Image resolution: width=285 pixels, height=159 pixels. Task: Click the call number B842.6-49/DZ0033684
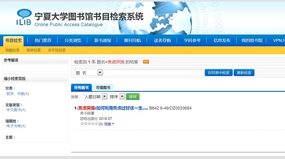pyautogui.click(x=170, y=108)
